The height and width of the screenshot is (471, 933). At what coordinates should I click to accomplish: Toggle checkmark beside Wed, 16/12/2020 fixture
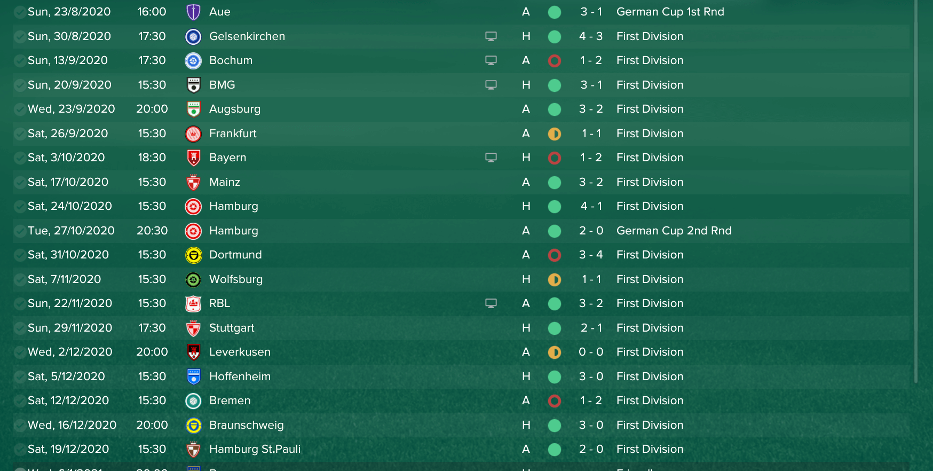pyautogui.click(x=20, y=425)
